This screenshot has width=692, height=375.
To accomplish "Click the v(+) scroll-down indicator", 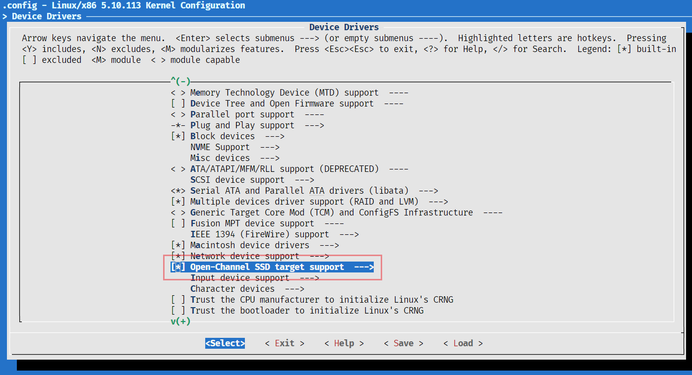I will (x=180, y=321).
